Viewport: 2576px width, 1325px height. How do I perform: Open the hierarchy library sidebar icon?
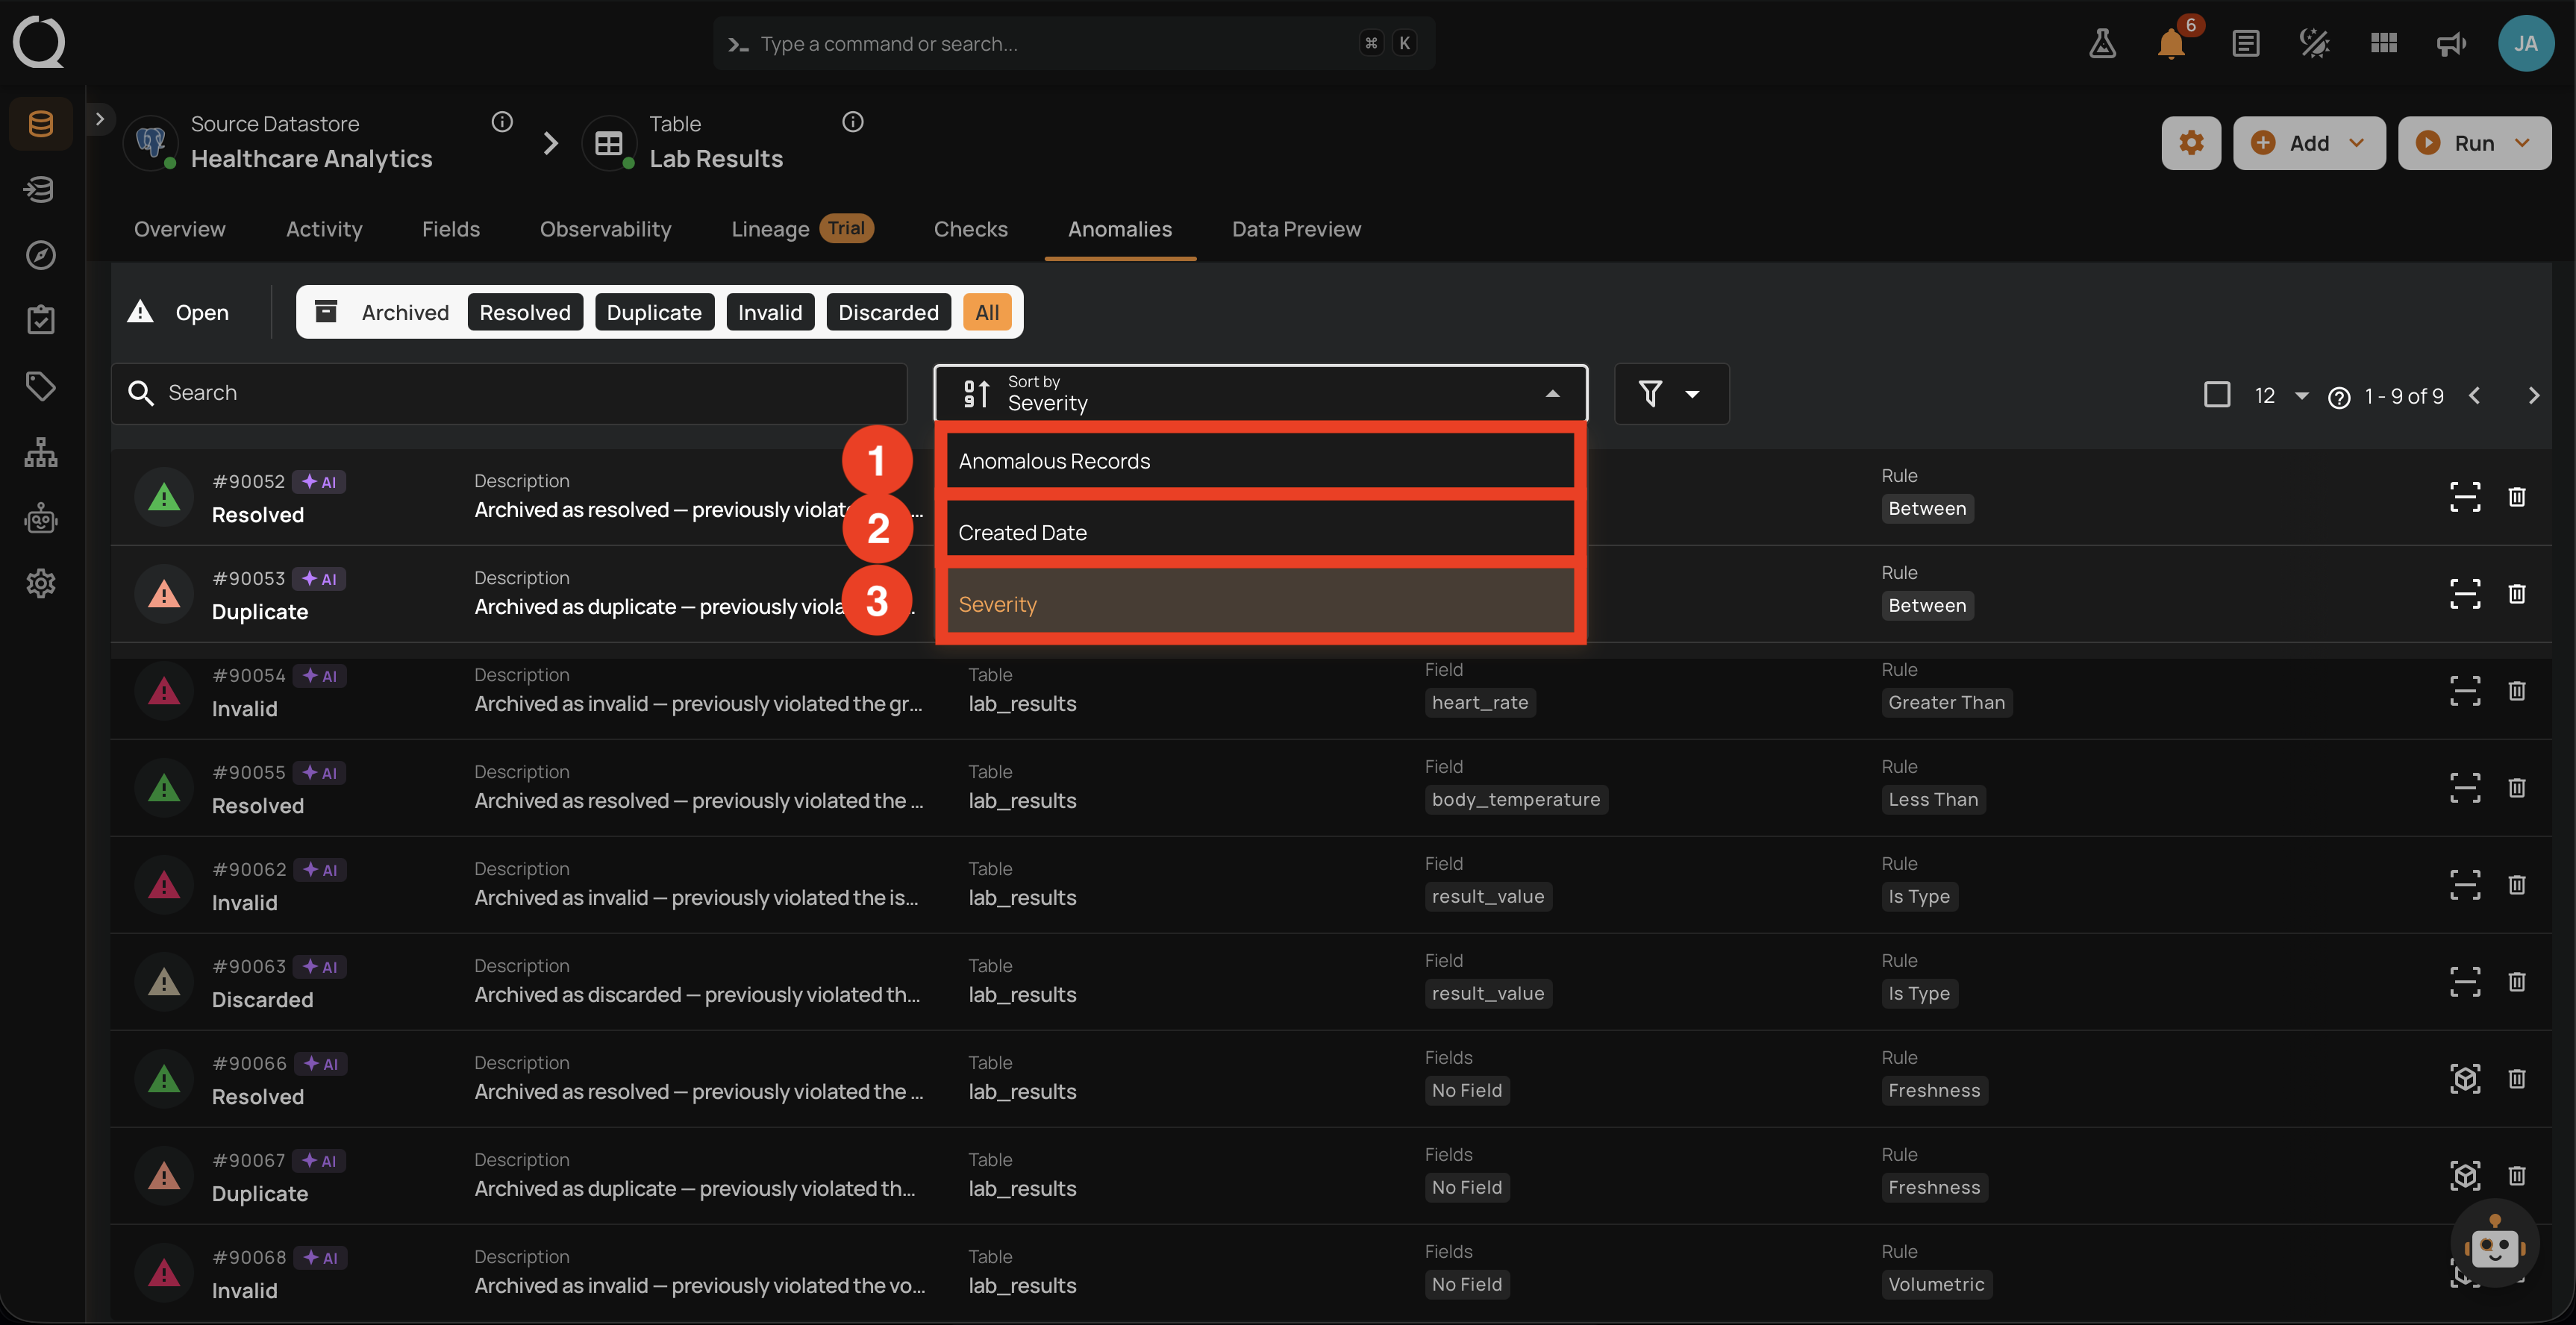40,452
